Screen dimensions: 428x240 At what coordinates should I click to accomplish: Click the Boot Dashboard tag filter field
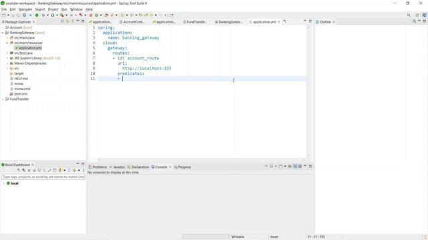[43, 177]
